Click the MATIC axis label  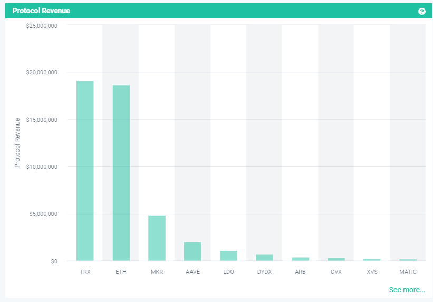coord(408,272)
